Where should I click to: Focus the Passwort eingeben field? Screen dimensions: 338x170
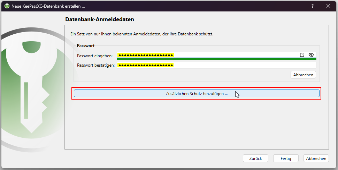(x=217, y=55)
